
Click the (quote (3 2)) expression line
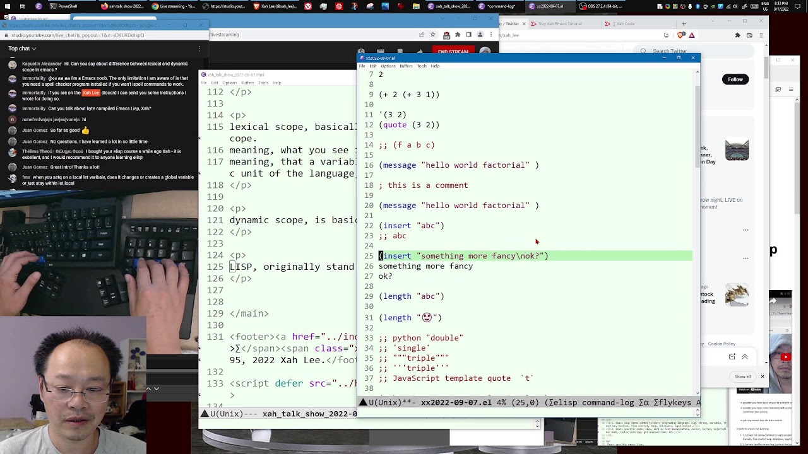408,125
